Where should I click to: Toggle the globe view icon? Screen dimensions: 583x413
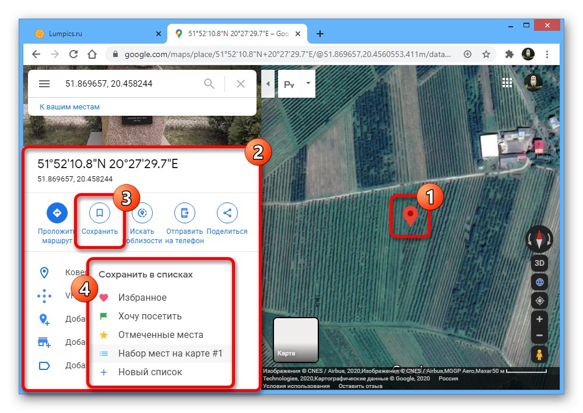(x=539, y=282)
